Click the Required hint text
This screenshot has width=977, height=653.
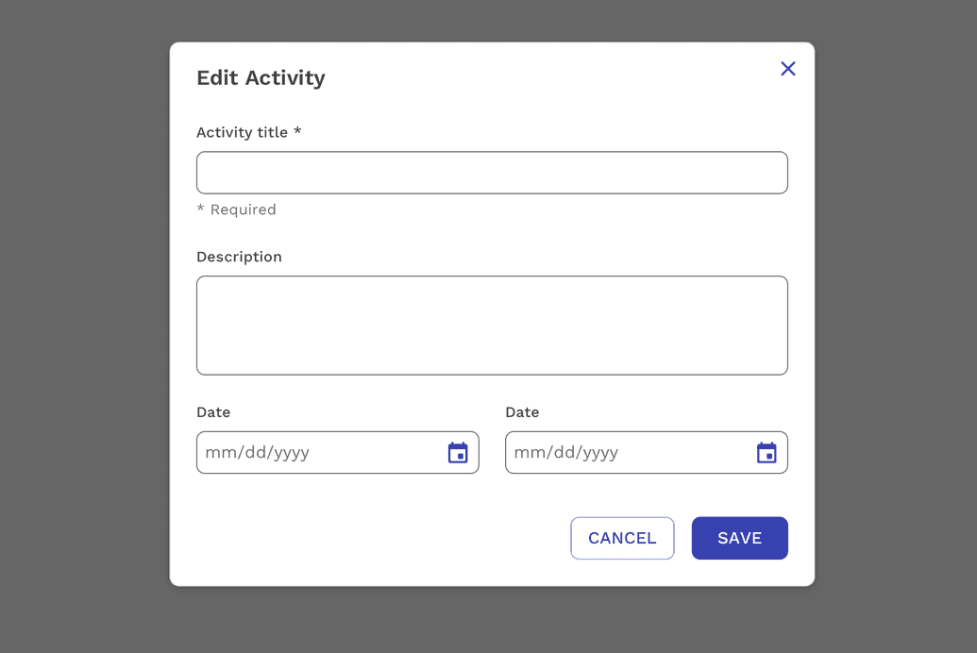(236, 209)
